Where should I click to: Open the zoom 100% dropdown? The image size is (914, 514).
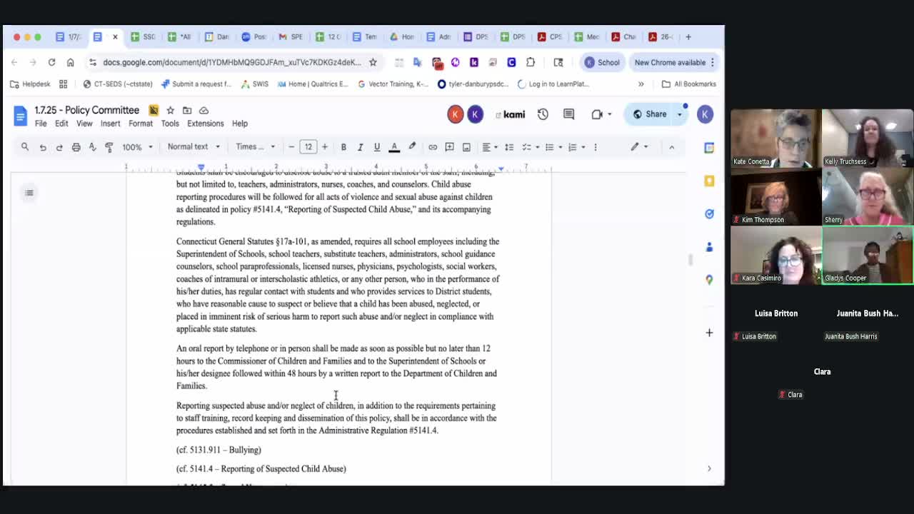pos(137,147)
